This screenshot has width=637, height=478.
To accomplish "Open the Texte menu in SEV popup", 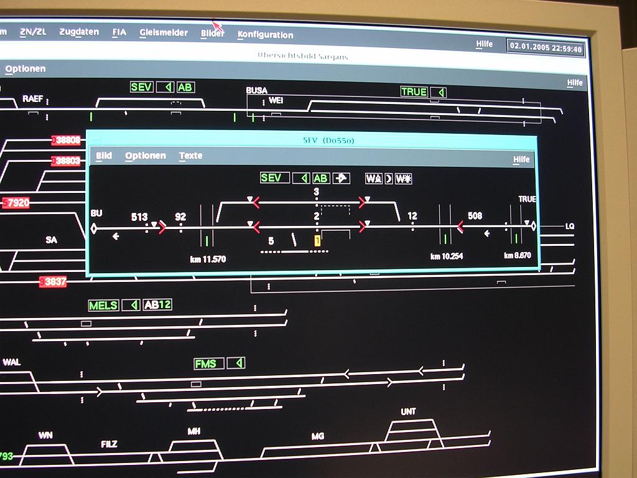I will coord(190,156).
